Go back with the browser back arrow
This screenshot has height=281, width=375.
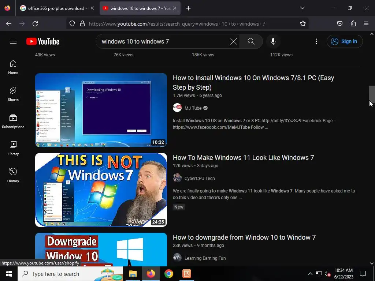pos(9,24)
